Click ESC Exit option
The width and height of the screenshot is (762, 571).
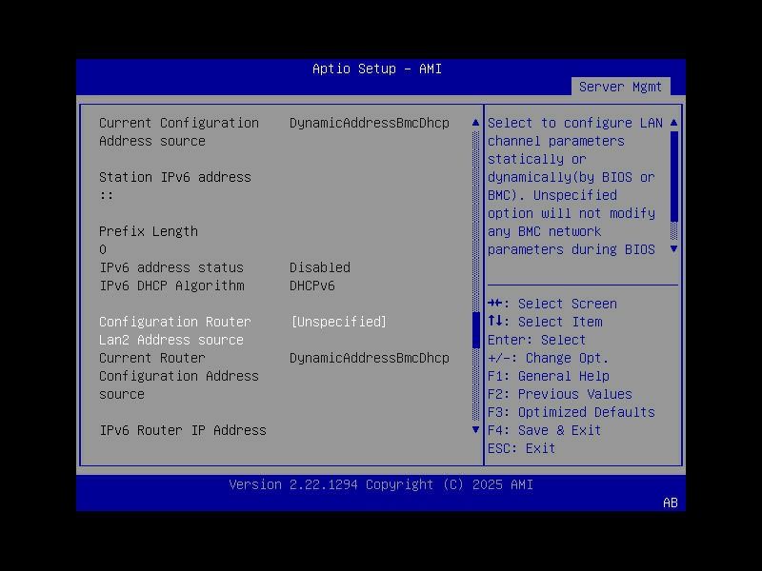[x=519, y=447]
